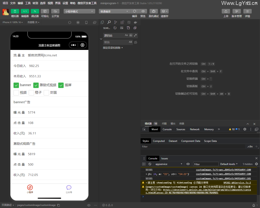Viewport: 260px width, 208px height.
Task: Open version management (版本管理)
Action: 237,11
